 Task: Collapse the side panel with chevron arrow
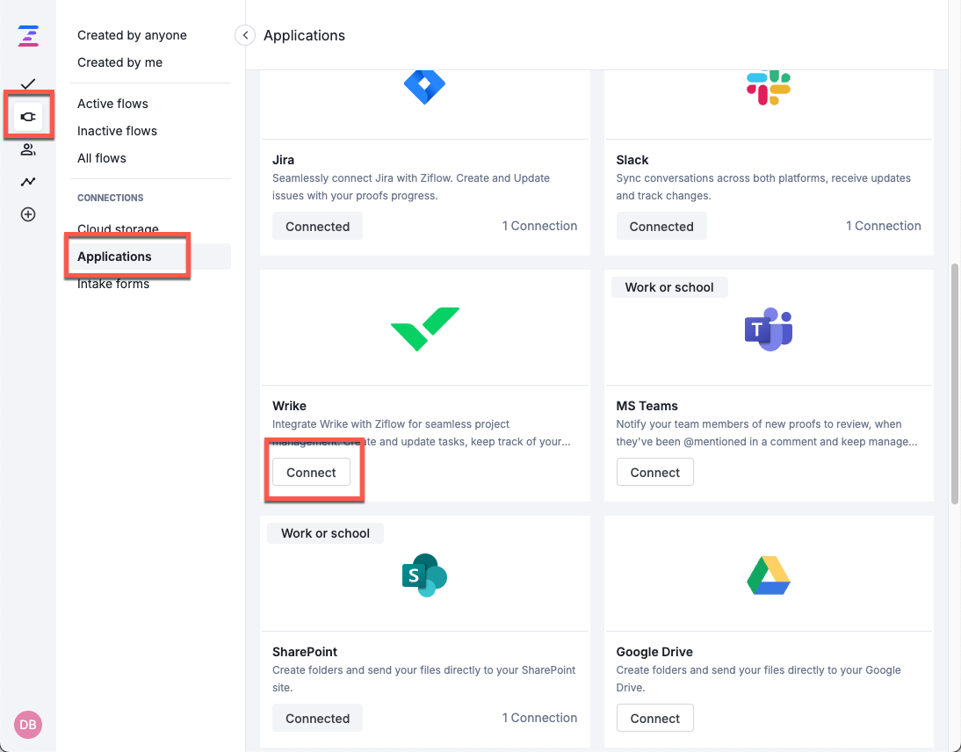click(245, 35)
